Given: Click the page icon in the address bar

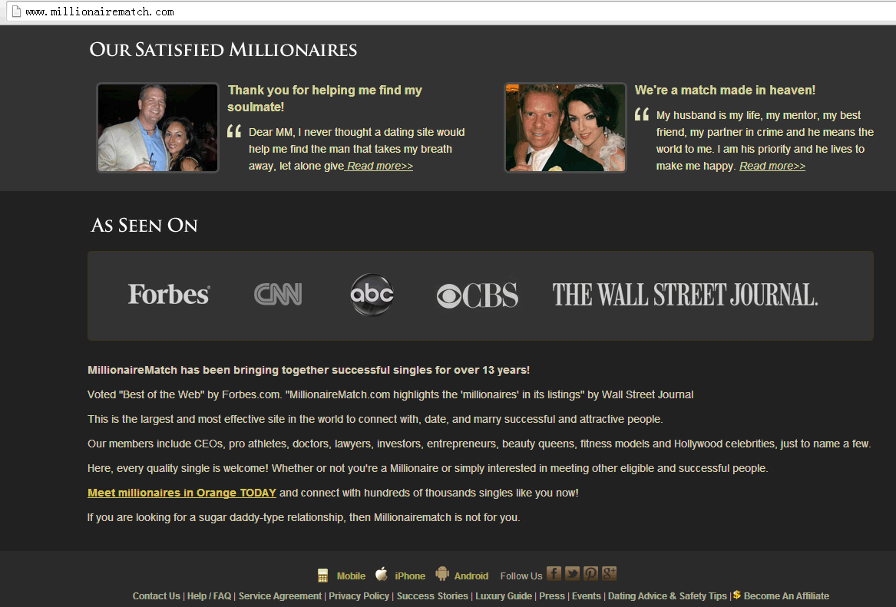Looking at the screenshot, I should pyautogui.click(x=17, y=12).
